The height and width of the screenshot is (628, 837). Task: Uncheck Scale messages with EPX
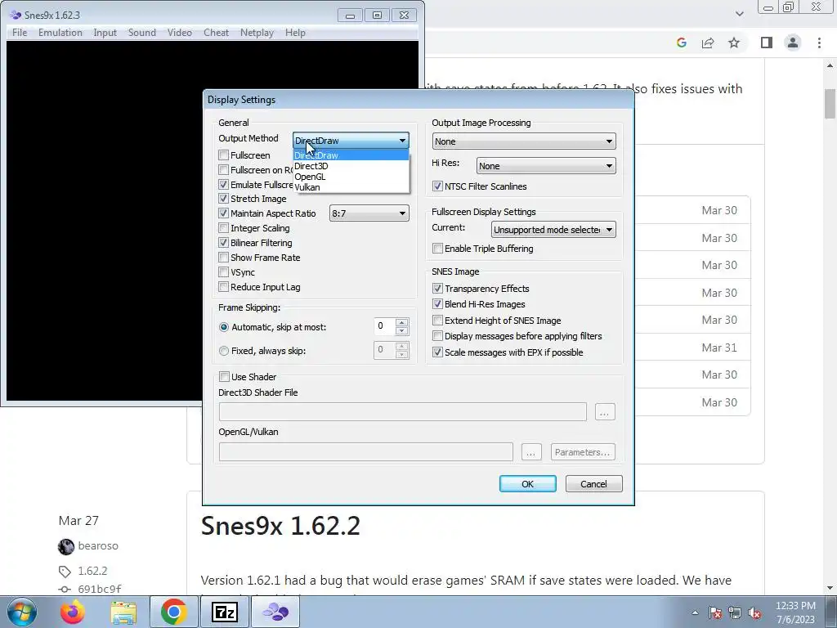438,352
